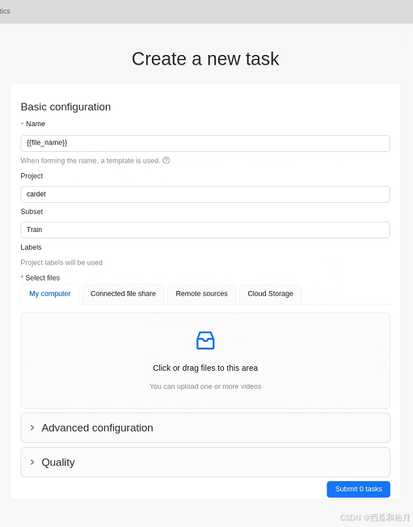
Task: Click the Submit 0 tasks button
Action: tap(359, 489)
